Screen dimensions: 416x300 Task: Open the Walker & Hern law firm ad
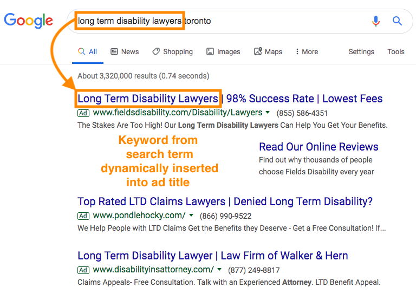212,256
